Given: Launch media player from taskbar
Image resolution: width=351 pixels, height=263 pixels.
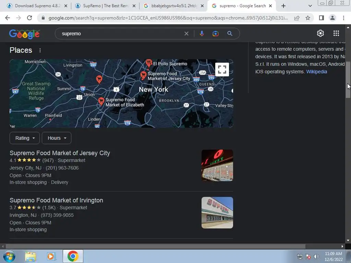Looking at the screenshot, I should point(51,256).
